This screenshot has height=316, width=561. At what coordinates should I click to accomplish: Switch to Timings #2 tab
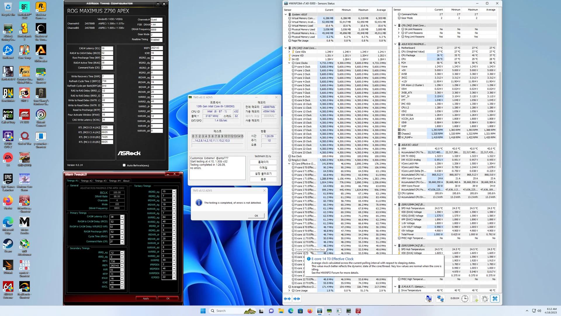pos(86,181)
